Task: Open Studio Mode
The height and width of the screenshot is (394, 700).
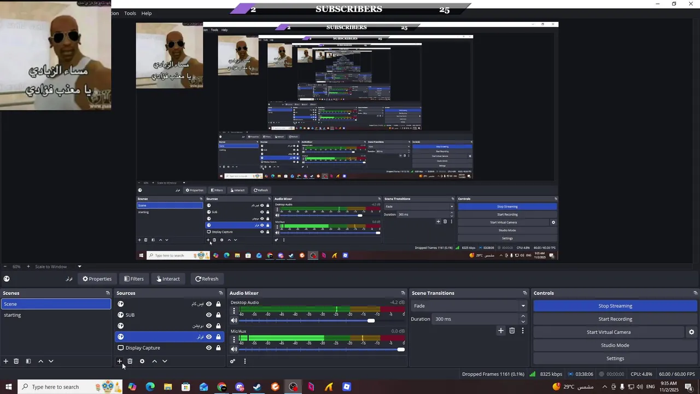Action: click(615, 345)
